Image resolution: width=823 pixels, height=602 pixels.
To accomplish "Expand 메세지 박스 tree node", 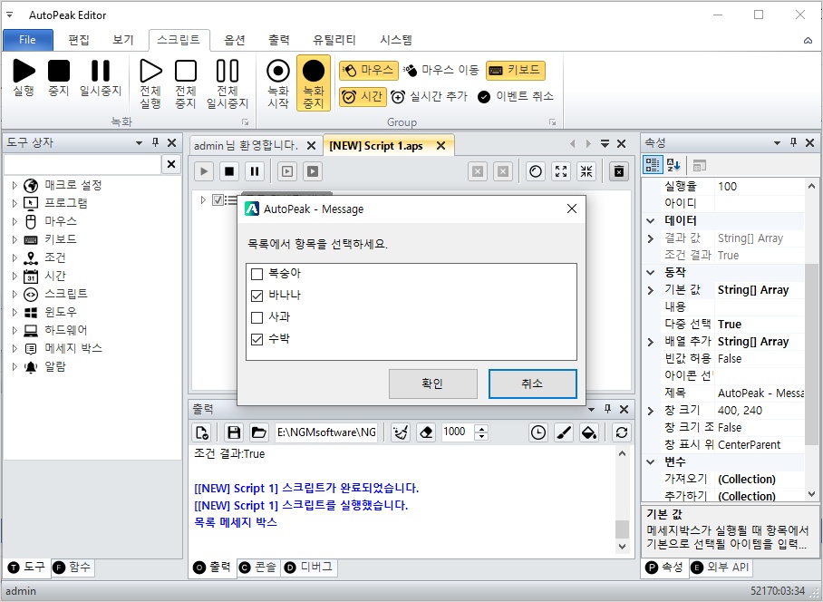I will [15, 348].
